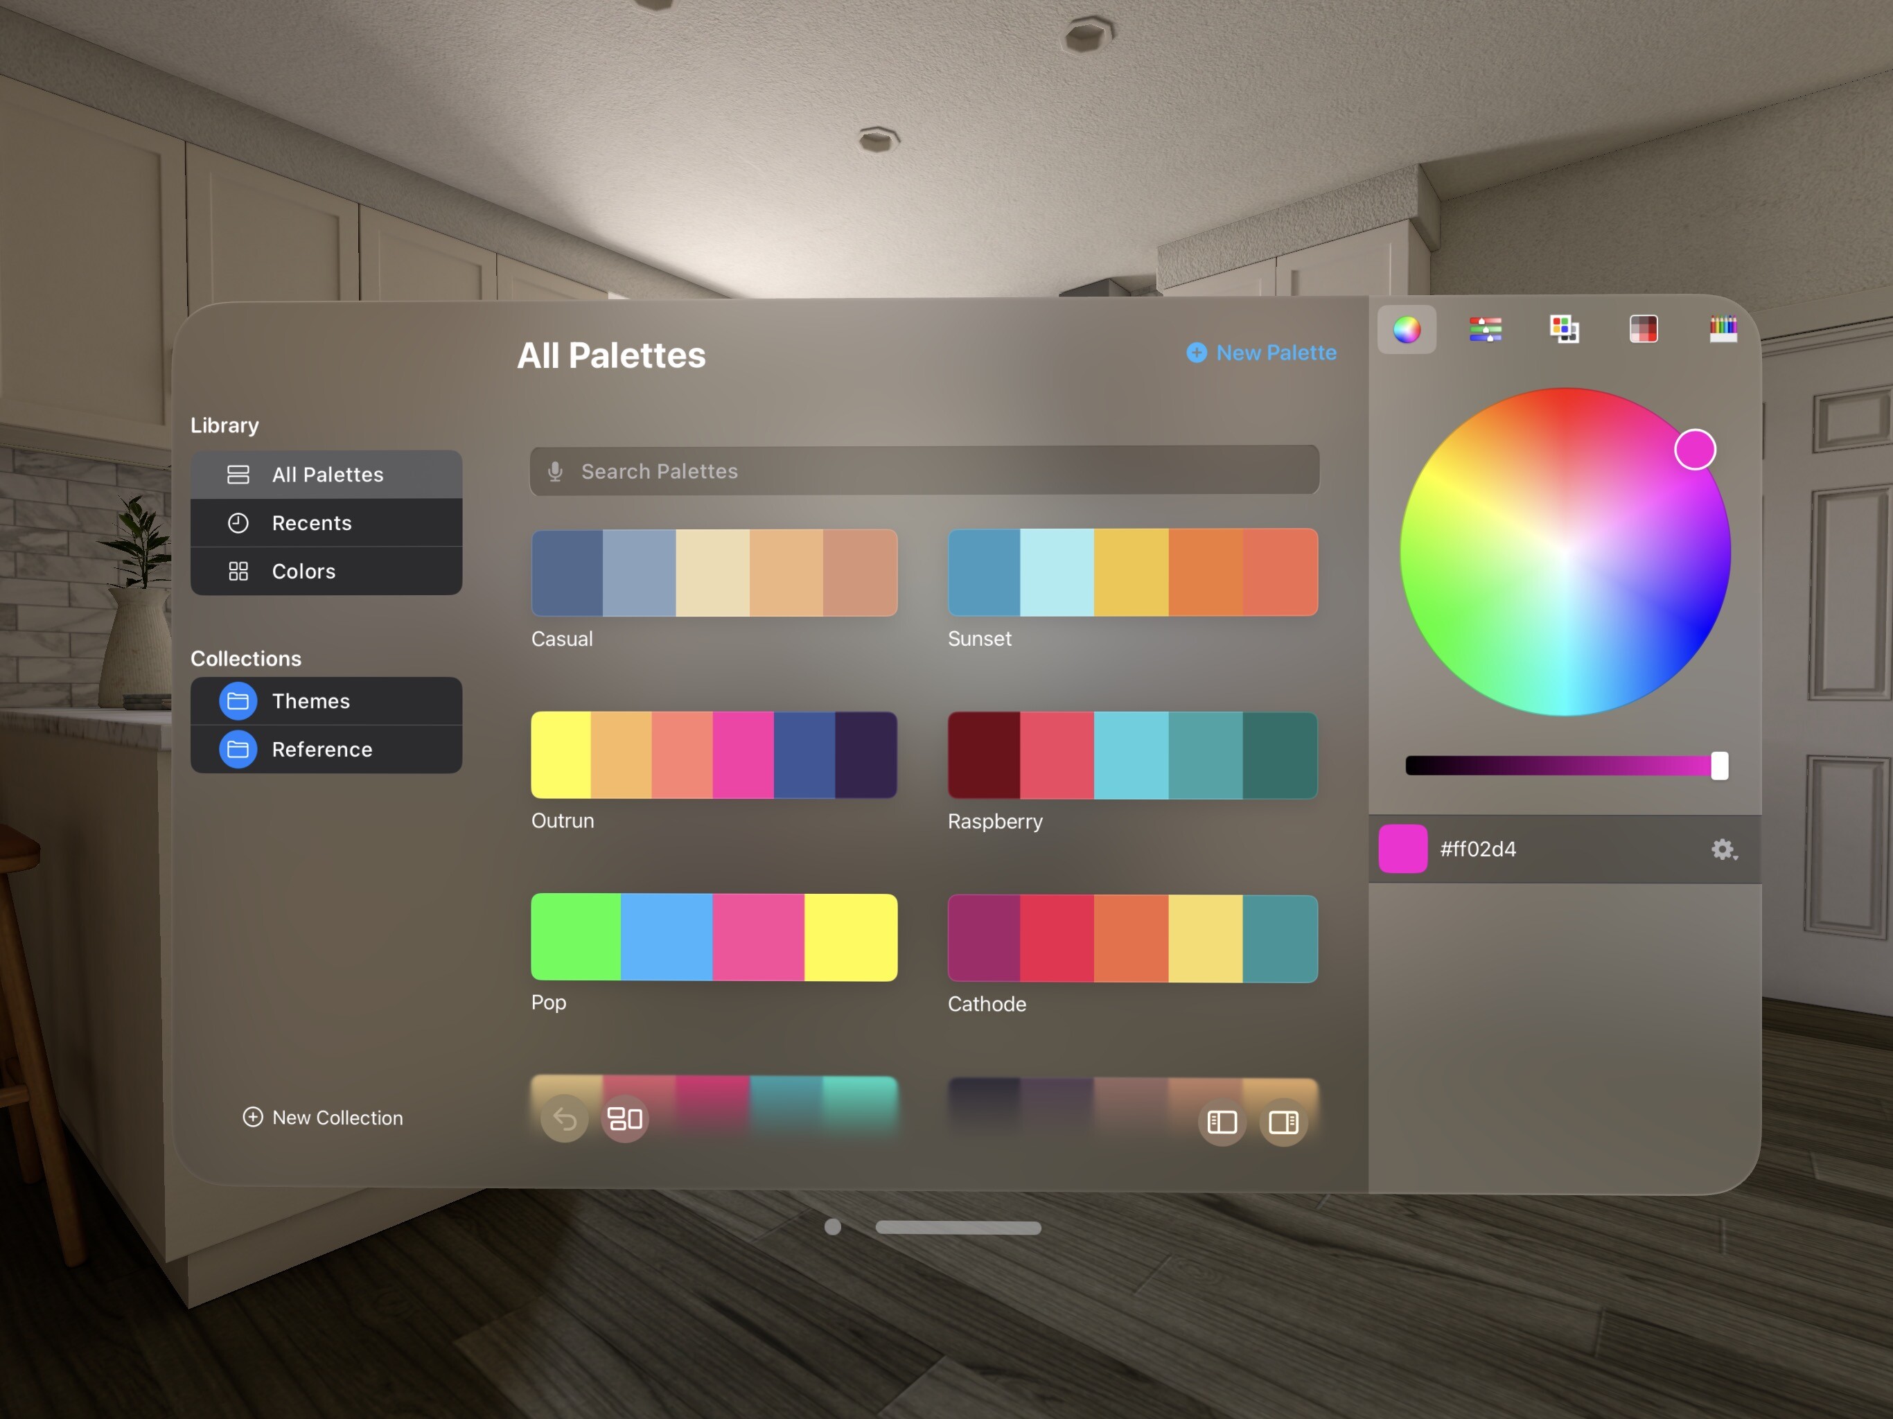Open the Outrun palette
Image resolution: width=1893 pixels, height=1419 pixels.
point(714,755)
